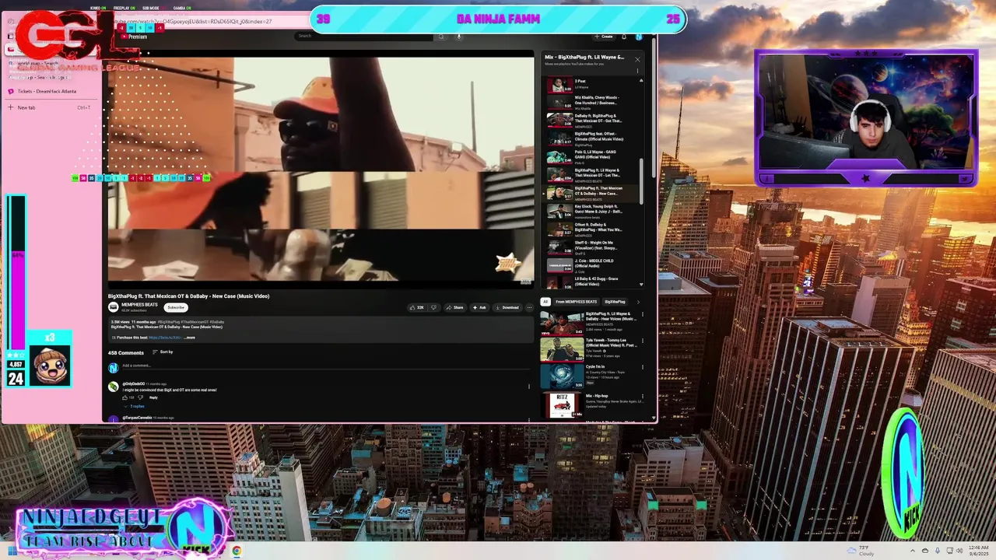The height and width of the screenshot is (560, 996).
Task: Show hidden system tray icons
Action: tap(914, 551)
